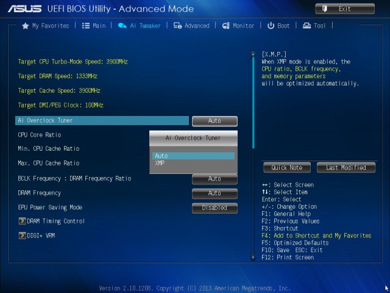Open the My Favorites tab
The height and width of the screenshot is (293, 390).
pyautogui.click(x=46, y=26)
